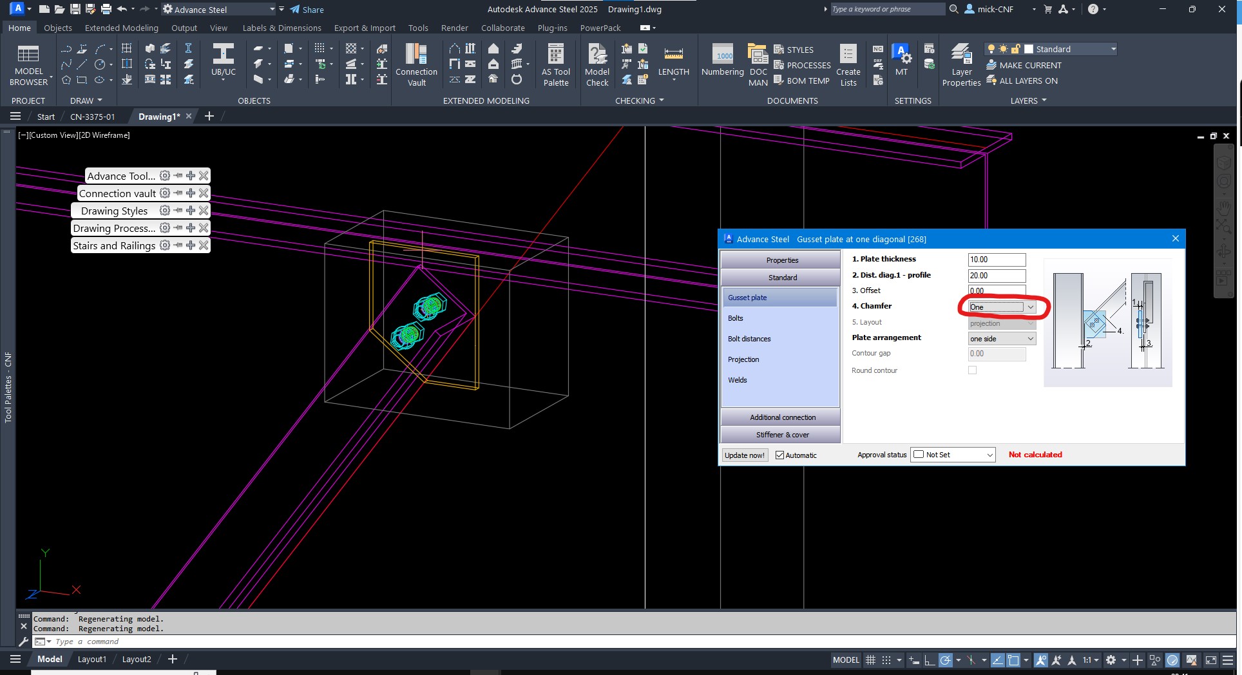Switch to the Extended Modeling ribbon tab
Screen dimensions: 1242x675
coord(121,28)
